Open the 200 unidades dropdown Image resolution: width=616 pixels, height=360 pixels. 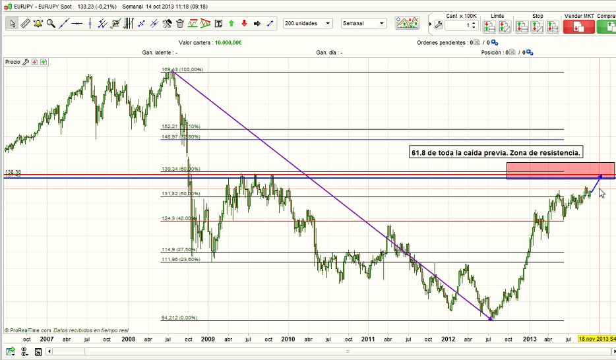(307, 24)
